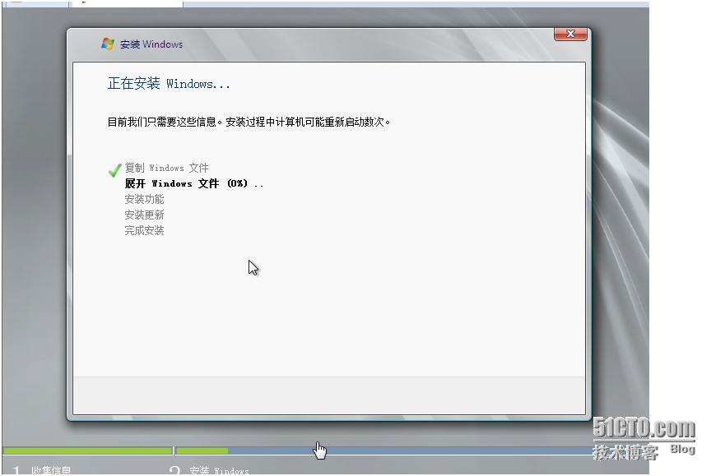
Task: Click the 正在安装 Windows... heading
Action: (x=169, y=84)
